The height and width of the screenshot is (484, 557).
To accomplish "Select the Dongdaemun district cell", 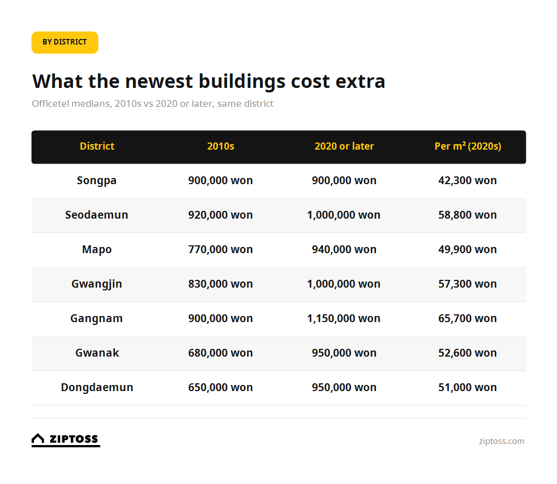I will point(97,388).
